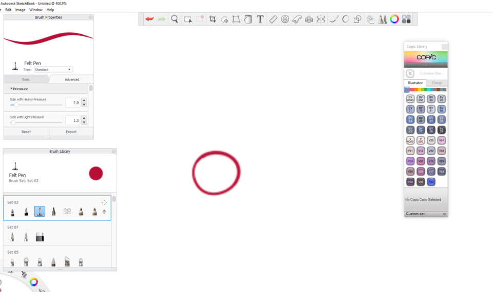Open the Help menu
493x292 pixels.
pyautogui.click(x=50, y=10)
